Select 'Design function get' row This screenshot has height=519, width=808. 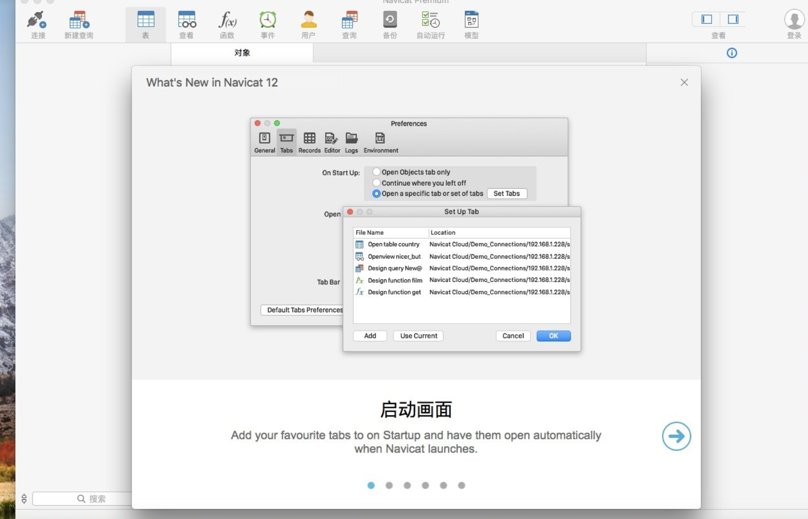click(x=462, y=292)
